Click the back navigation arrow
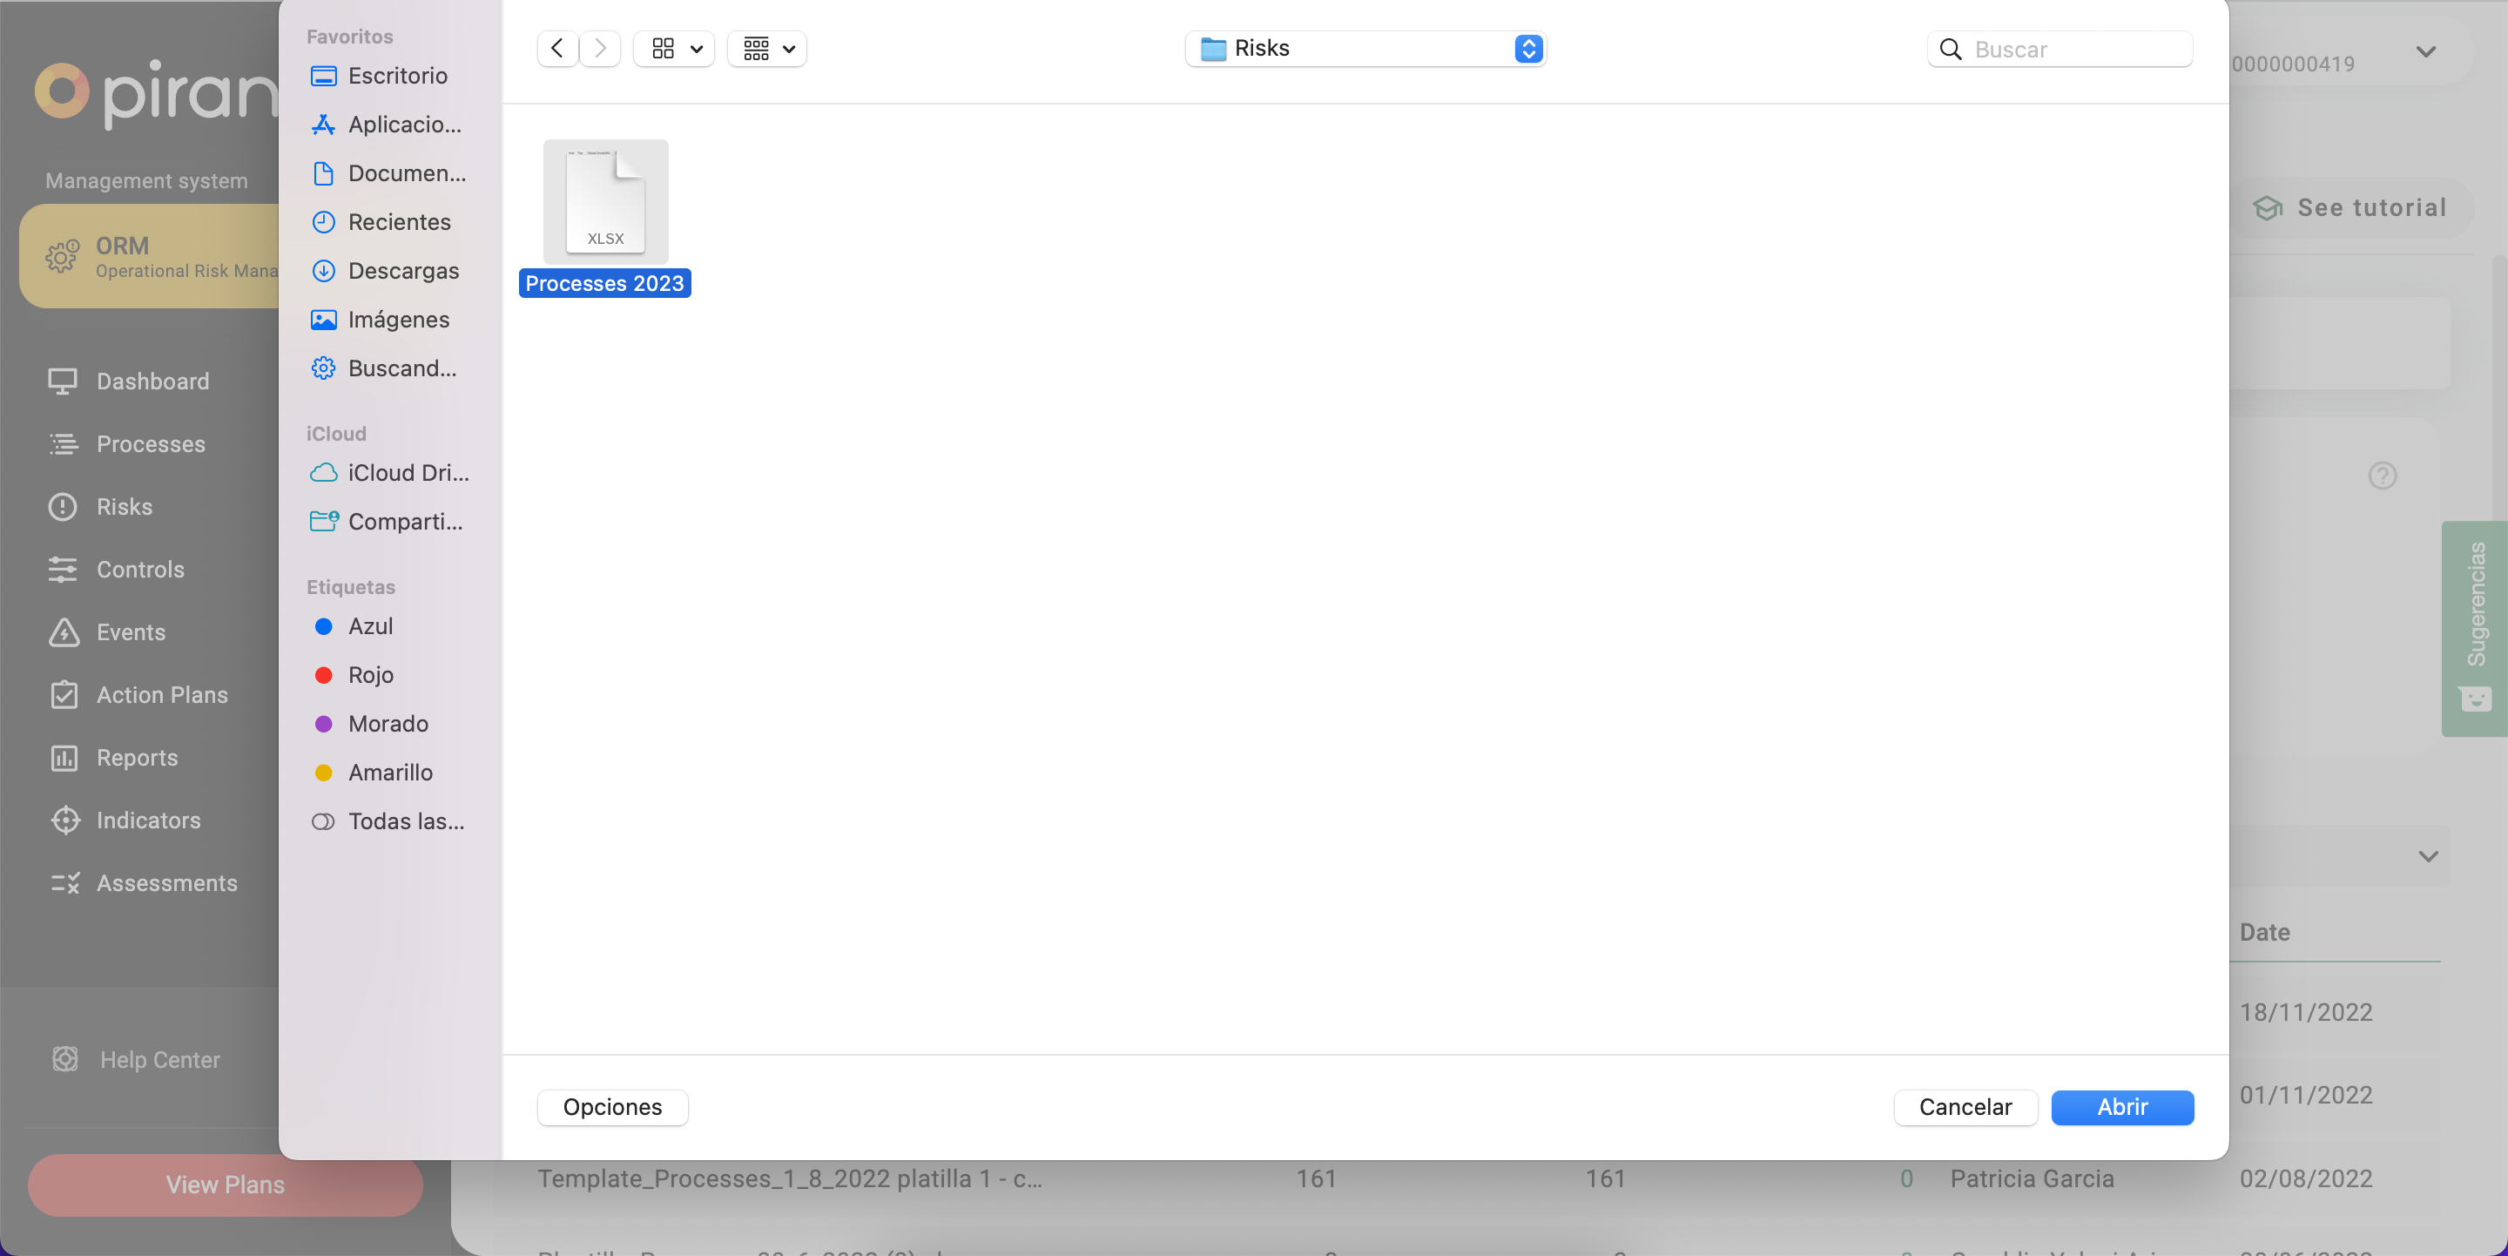Viewport: 2508px width, 1256px height. 557,48
